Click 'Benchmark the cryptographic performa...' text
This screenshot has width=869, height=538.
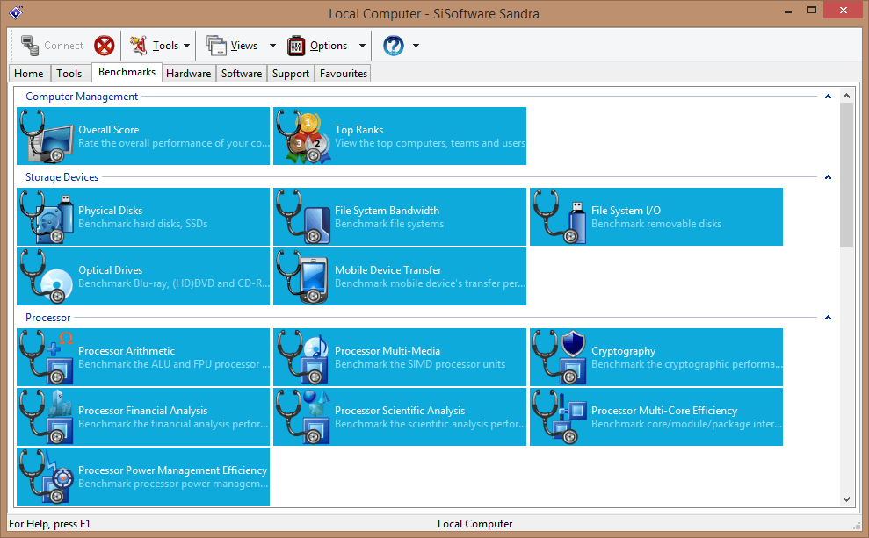pos(686,365)
